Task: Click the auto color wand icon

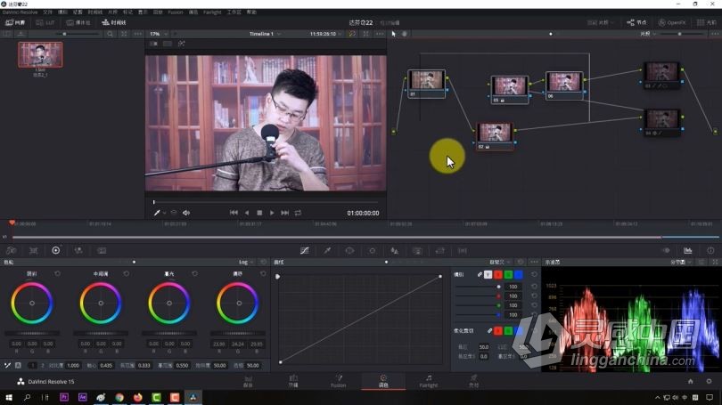Action: [7, 366]
